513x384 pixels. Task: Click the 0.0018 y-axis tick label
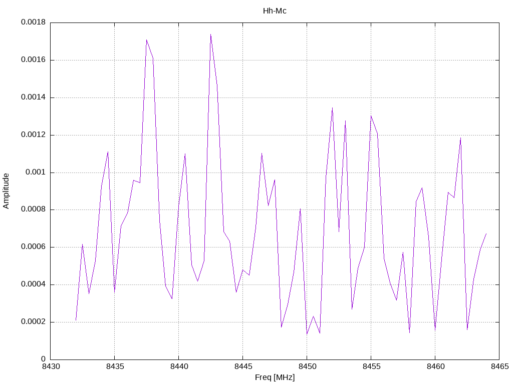[33, 22]
